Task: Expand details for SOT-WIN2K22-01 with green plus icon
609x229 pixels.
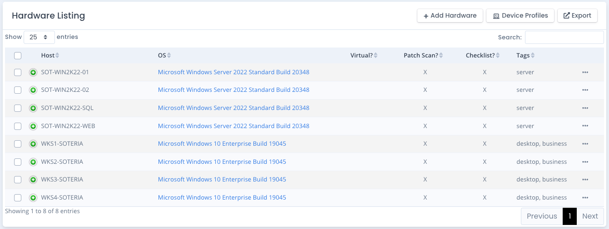Action: point(33,72)
